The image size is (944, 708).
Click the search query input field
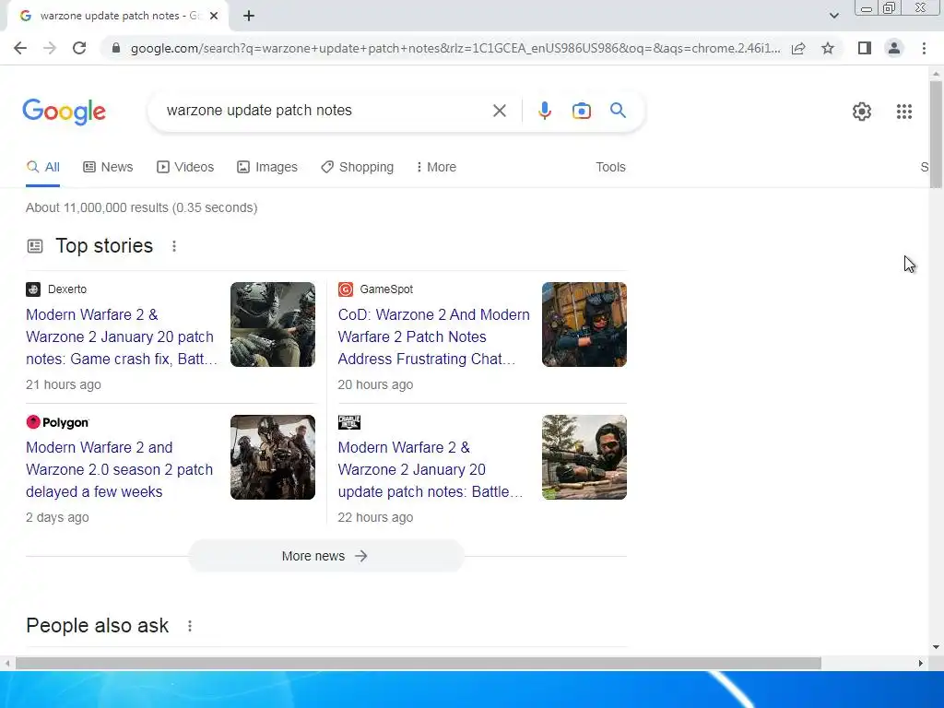pos(325,111)
